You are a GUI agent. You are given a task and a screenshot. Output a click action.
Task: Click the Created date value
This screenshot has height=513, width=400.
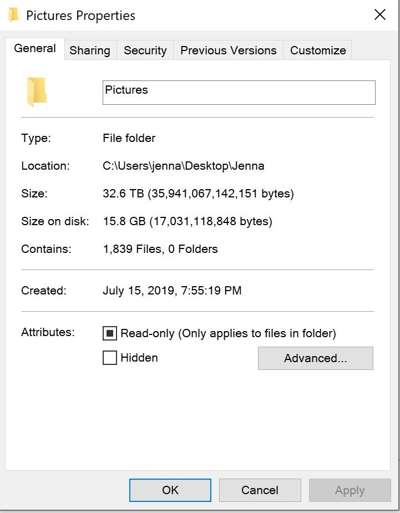pos(172,291)
